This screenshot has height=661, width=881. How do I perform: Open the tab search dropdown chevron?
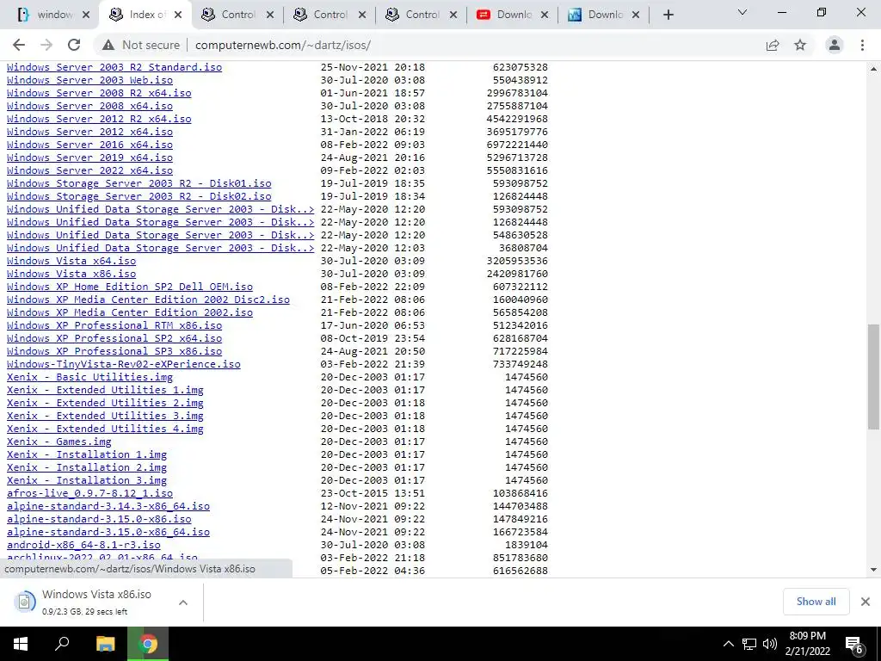pos(742,12)
